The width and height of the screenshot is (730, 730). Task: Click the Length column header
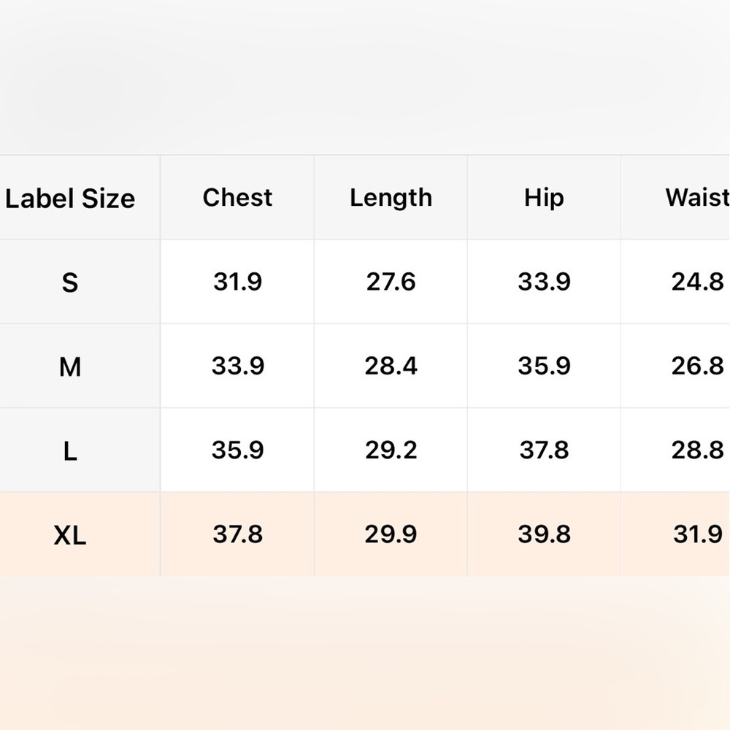coord(391,199)
